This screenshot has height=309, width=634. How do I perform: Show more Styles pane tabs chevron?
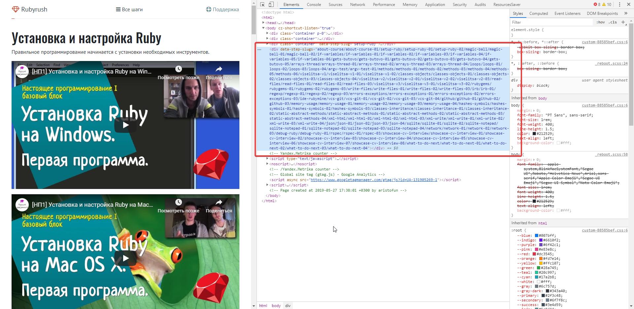click(x=626, y=13)
